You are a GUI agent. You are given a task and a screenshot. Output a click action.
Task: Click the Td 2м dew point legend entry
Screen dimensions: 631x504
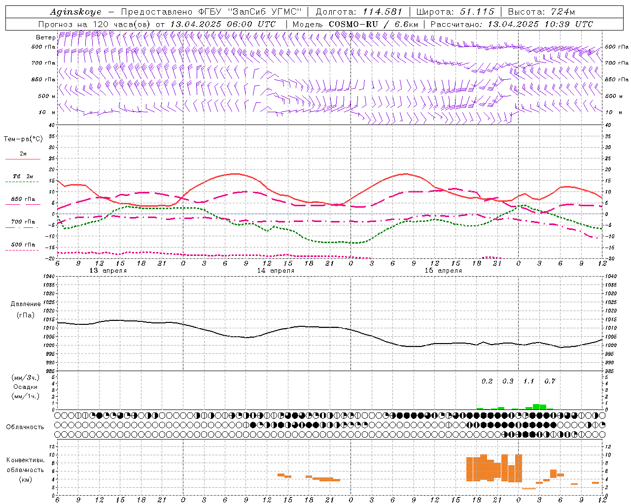(x=23, y=176)
